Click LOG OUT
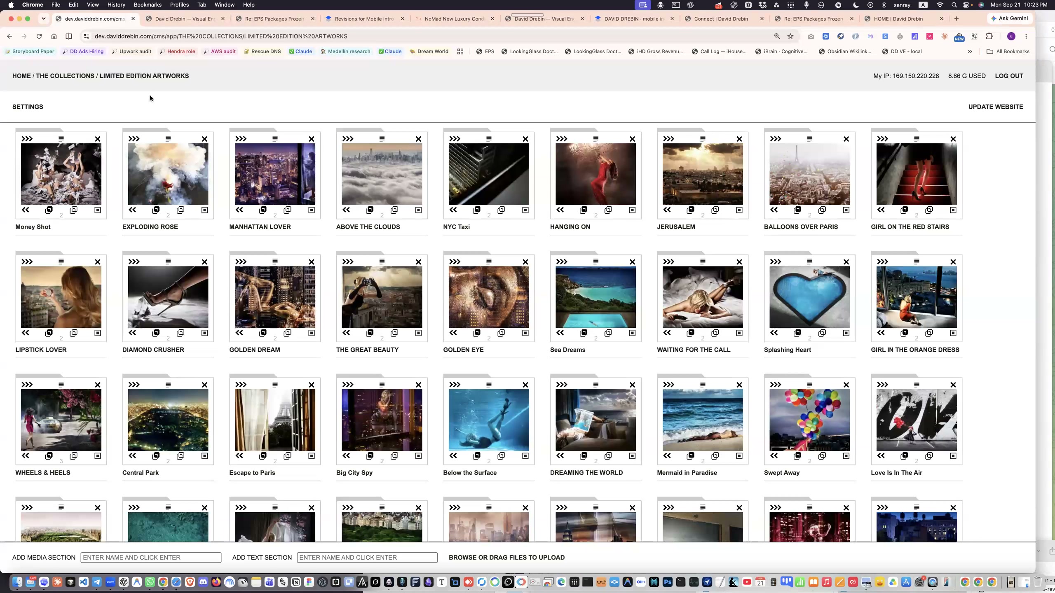 tap(1009, 76)
